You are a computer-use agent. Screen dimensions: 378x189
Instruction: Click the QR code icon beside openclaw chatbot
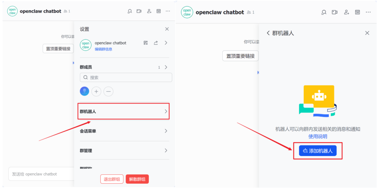(146, 43)
